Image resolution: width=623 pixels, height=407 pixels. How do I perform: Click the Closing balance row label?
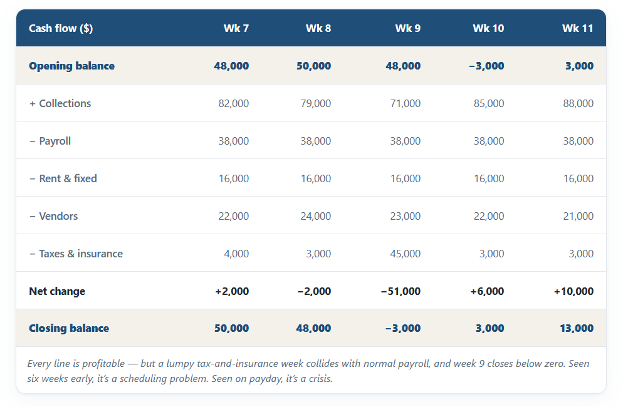[69, 328]
